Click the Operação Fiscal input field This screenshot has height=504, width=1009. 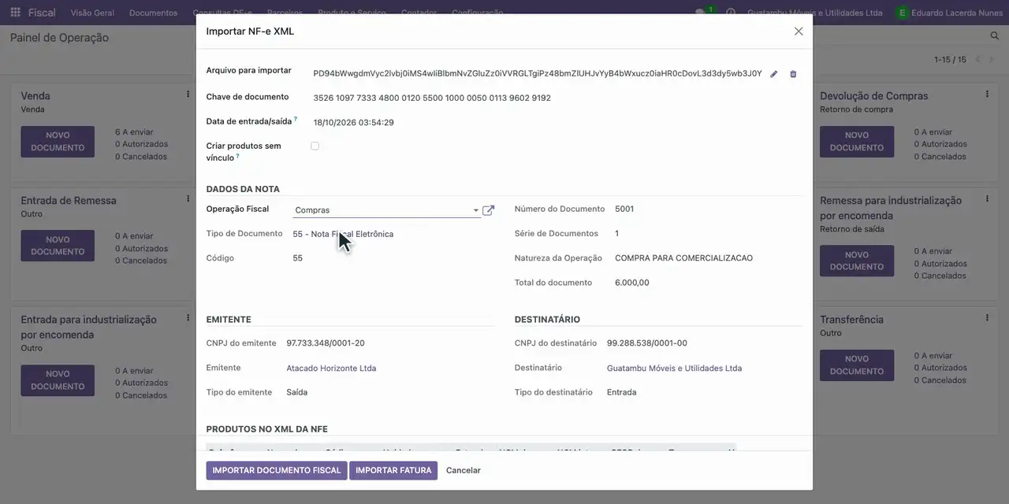click(x=382, y=210)
